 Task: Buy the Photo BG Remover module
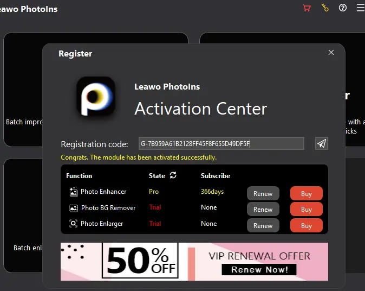click(306, 210)
